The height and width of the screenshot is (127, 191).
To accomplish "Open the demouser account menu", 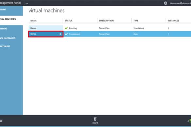I will (x=180, y=3).
